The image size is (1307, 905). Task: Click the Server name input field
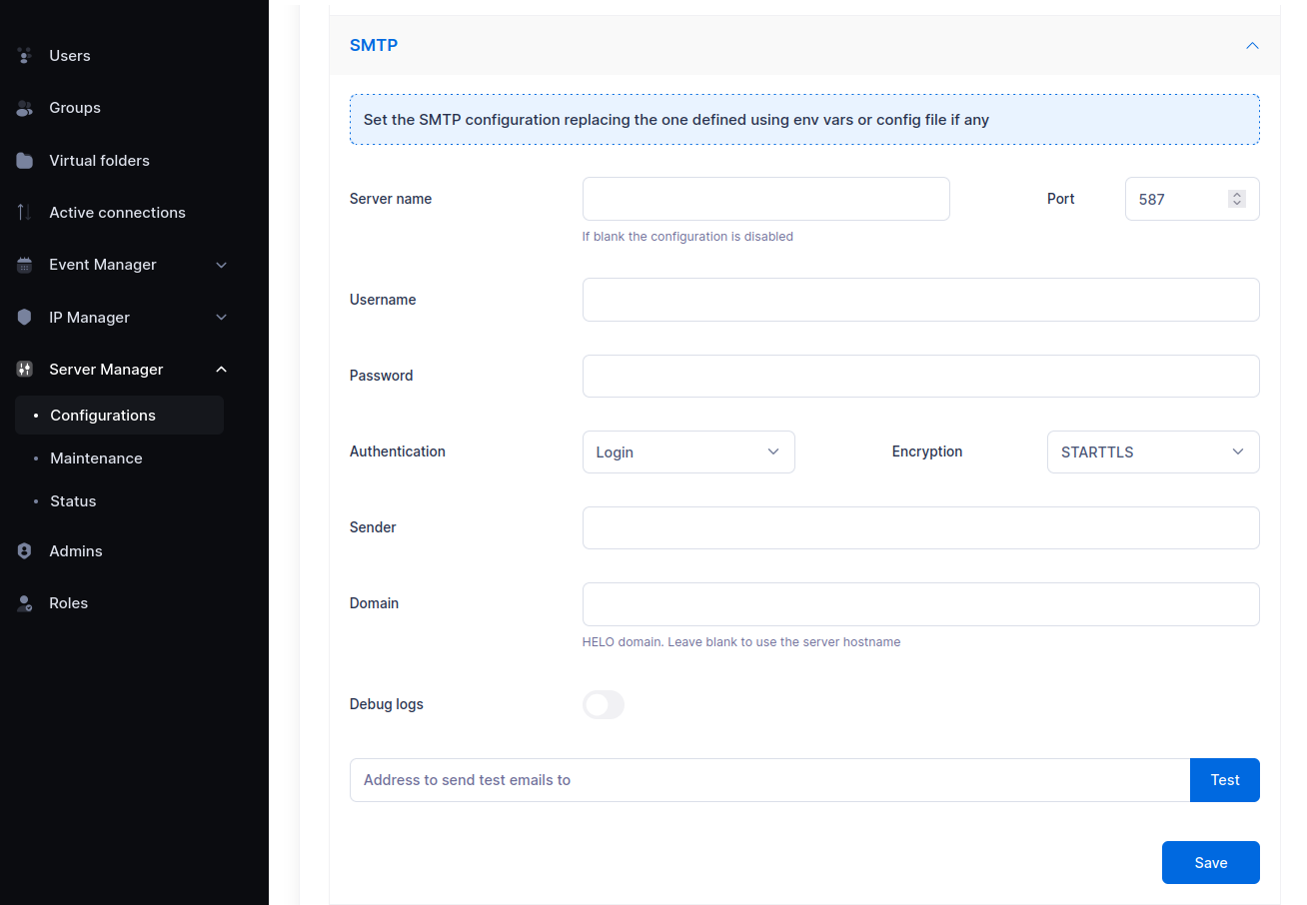765,199
